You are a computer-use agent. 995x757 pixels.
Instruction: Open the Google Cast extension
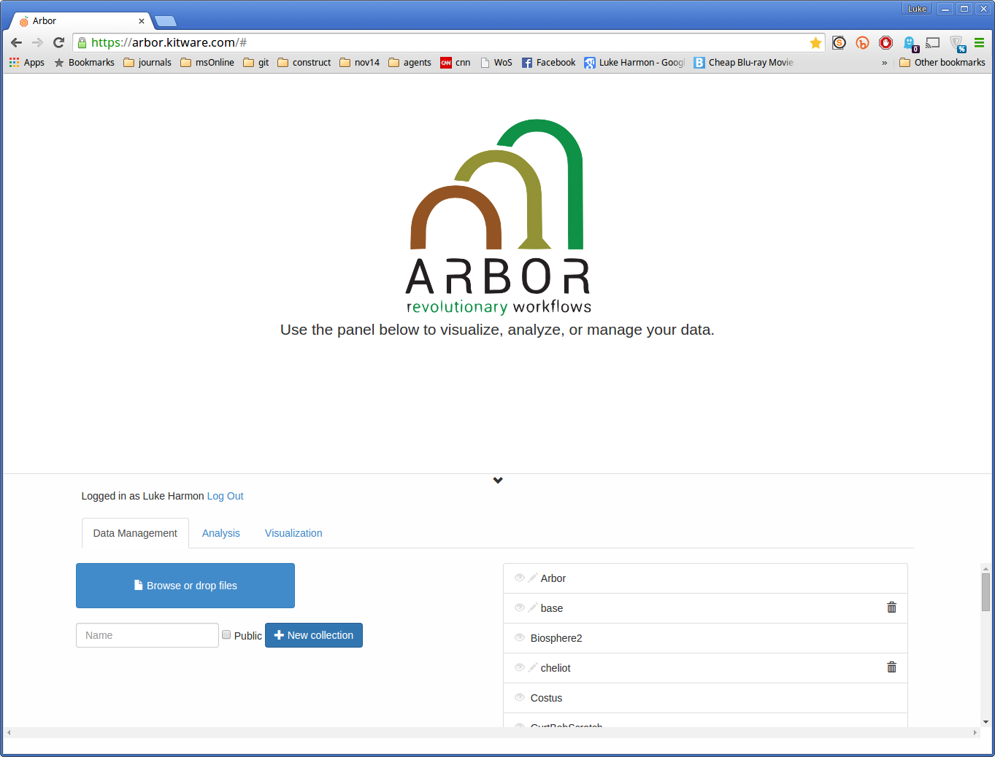pos(933,43)
